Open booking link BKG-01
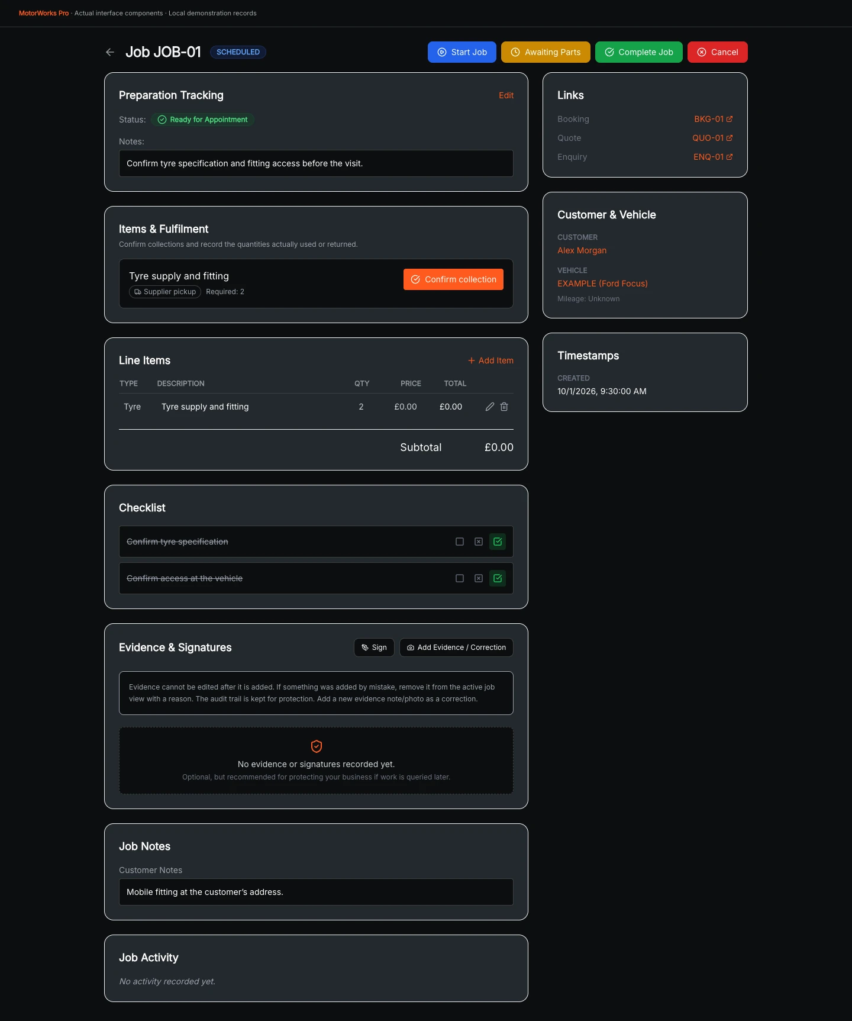 pyautogui.click(x=714, y=119)
